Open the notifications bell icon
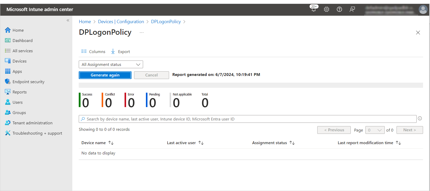Screen dimensions: 430x191 point(313,9)
